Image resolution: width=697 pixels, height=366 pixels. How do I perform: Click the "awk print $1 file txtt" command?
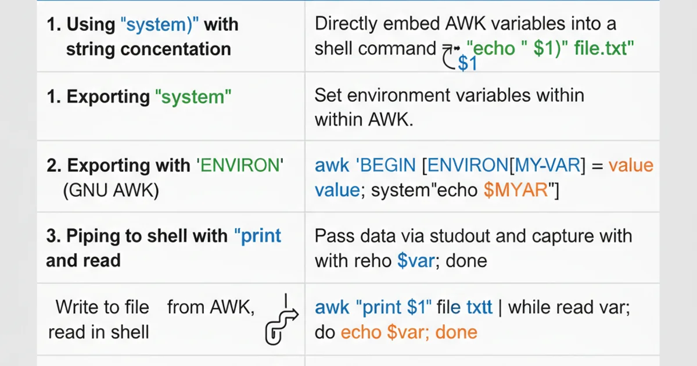coord(403,307)
